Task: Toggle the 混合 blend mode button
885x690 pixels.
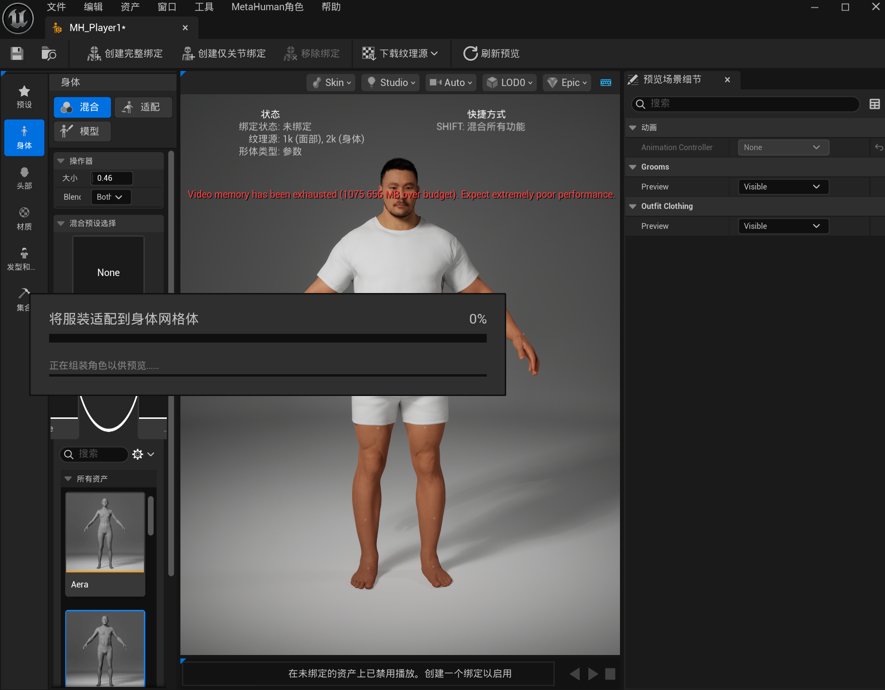Action: tap(82, 107)
